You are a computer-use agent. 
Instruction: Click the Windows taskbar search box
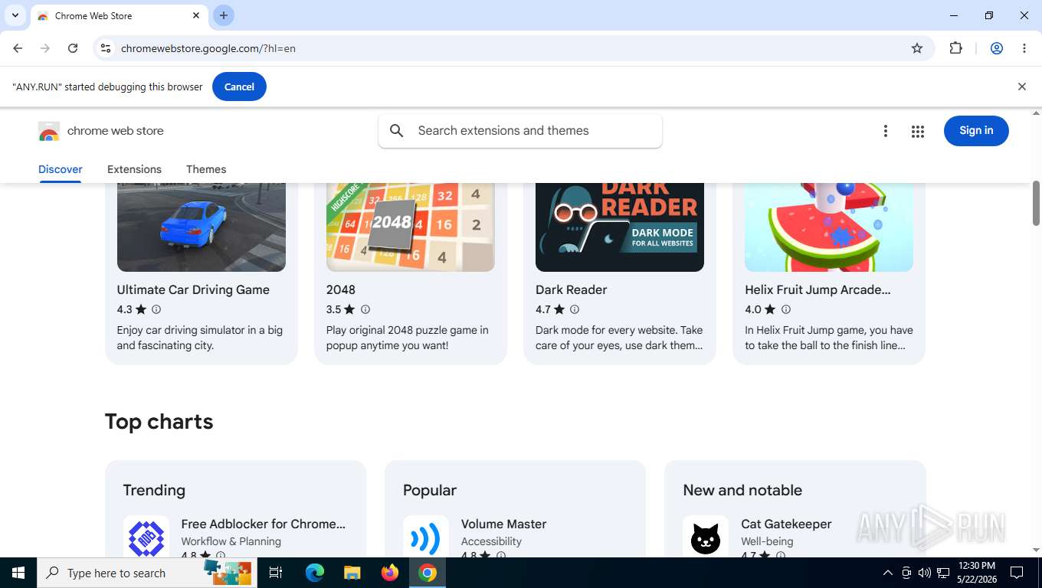147,573
